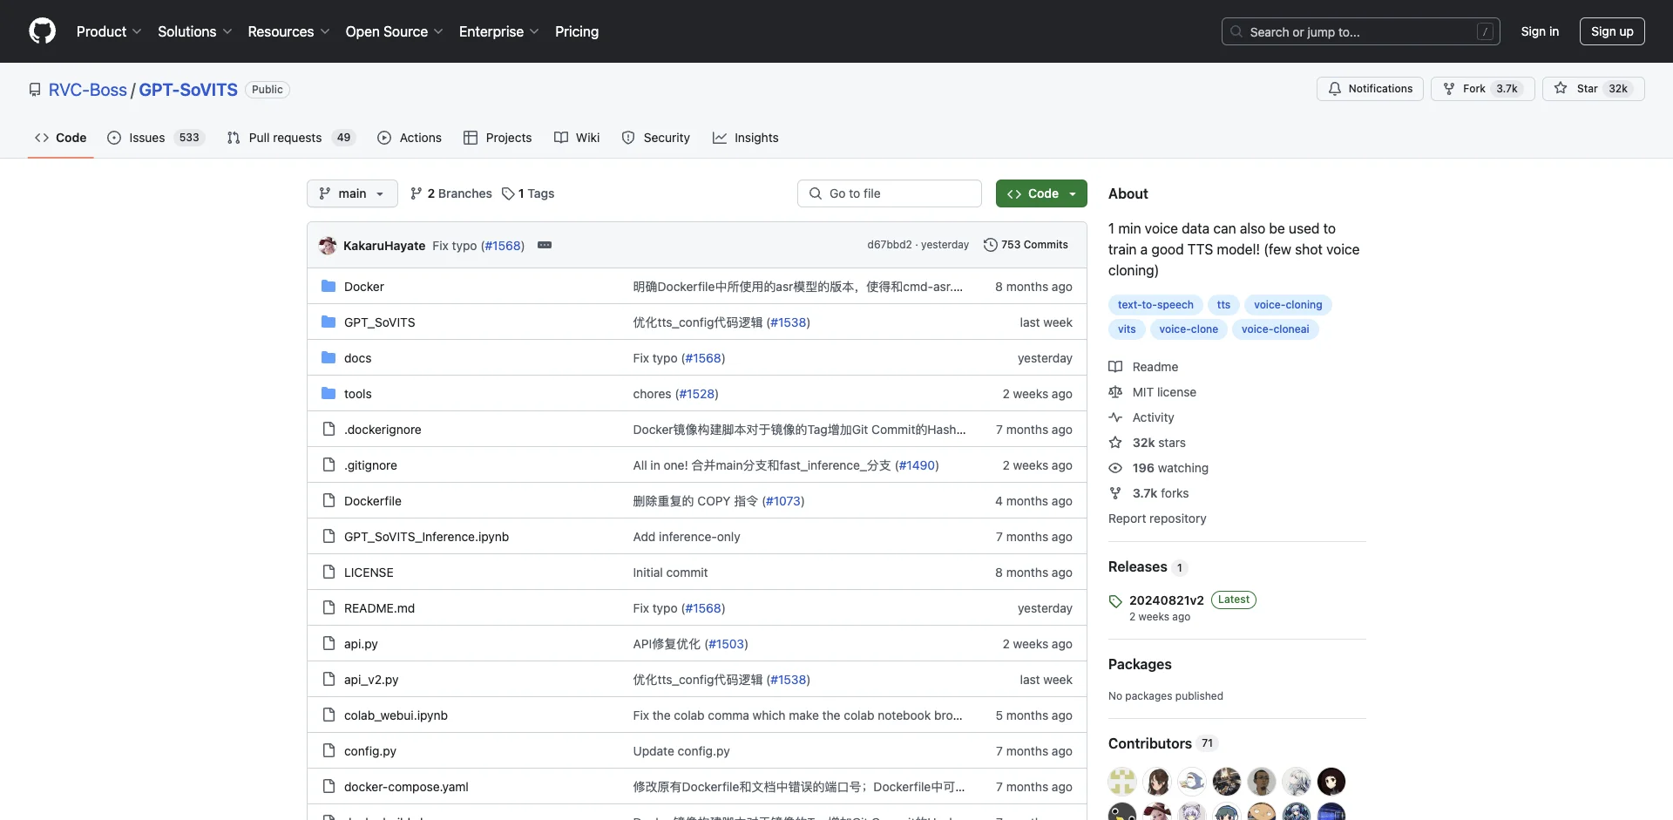Click Sign in link
This screenshot has width=1673, height=820.
pos(1540,31)
